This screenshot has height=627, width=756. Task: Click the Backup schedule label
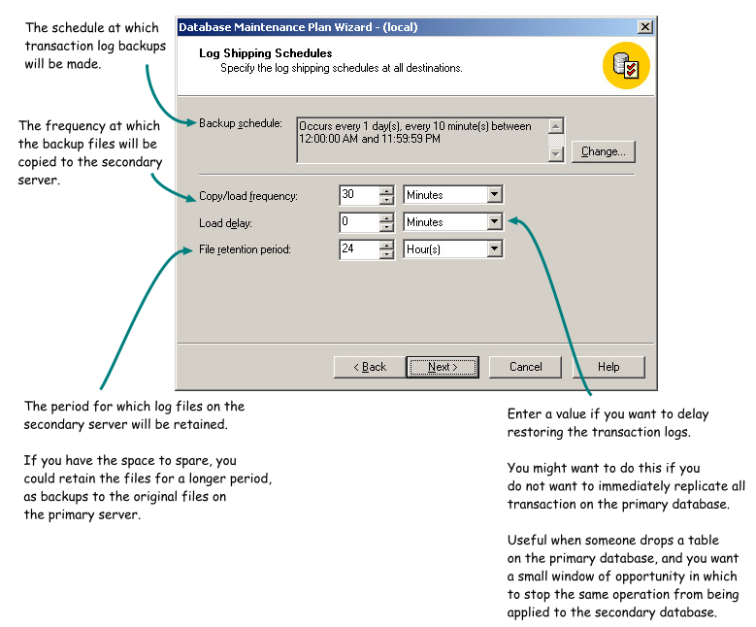pos(241,123)
